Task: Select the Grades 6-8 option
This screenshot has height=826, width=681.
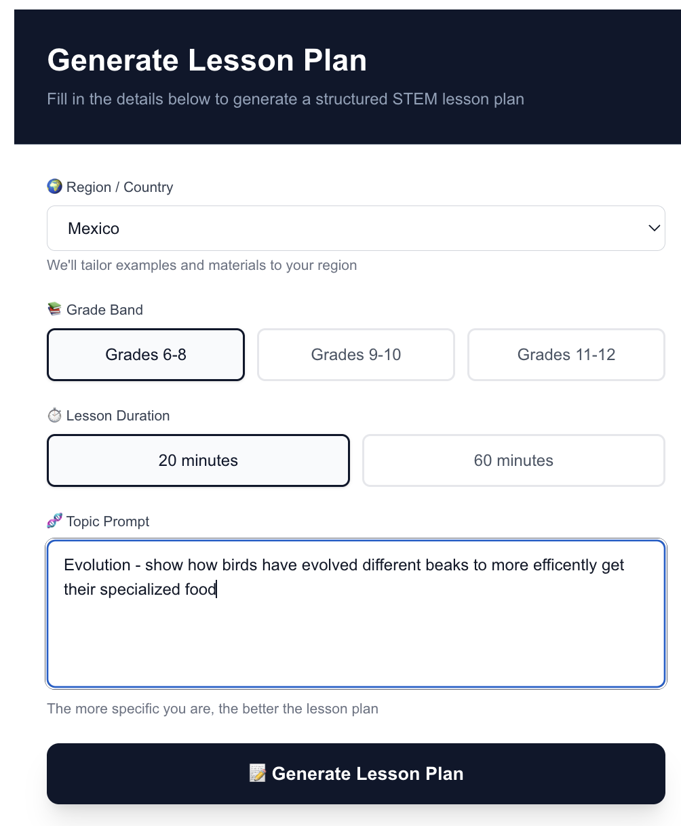Action: (146, 355)
